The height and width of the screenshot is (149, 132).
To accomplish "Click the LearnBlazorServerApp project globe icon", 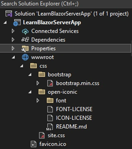I will (17, 23).
